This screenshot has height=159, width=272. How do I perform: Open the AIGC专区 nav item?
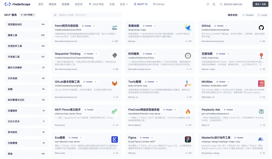point(96,4)
